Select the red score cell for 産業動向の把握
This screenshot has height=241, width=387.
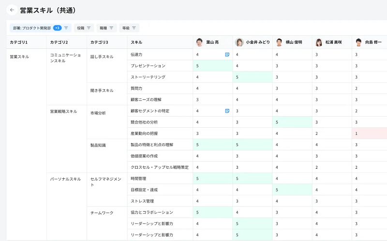click(x=370, y=134)
